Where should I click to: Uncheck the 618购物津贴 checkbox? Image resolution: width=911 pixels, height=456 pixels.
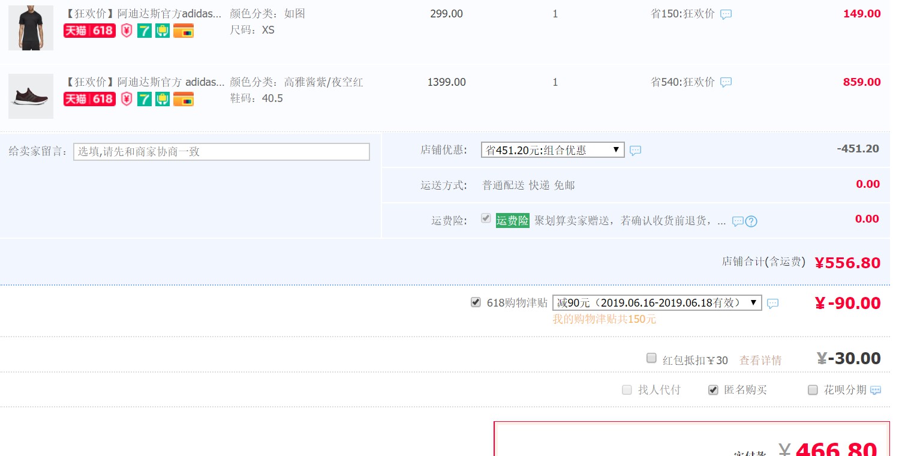pyautogui.click(x=476, y=302)
